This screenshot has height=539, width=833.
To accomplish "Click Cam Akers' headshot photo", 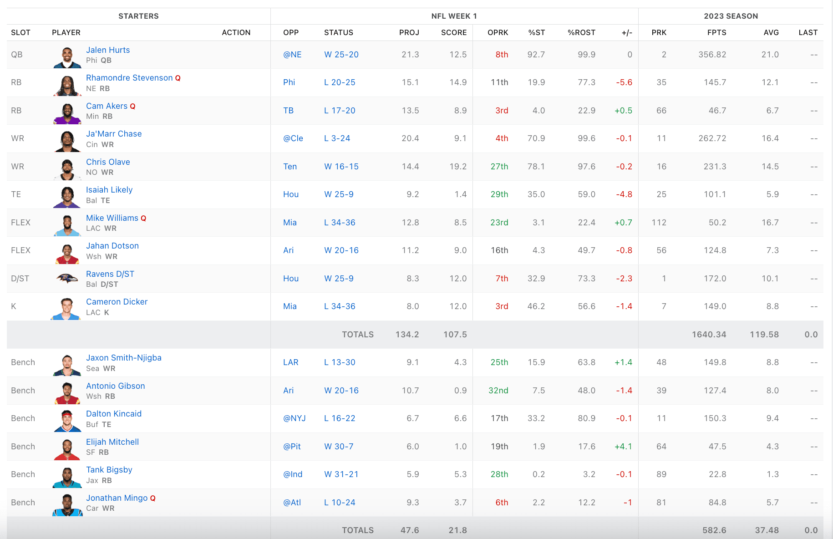I will [x=67, y=113].
